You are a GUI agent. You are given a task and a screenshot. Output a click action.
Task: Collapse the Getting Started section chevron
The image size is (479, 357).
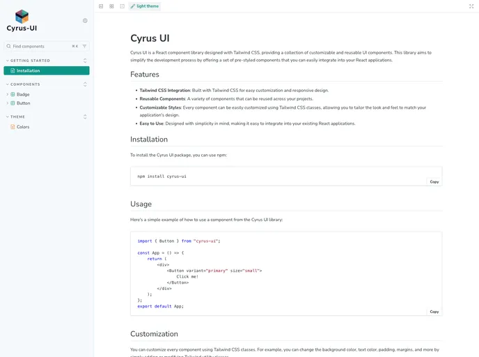tap(8, 61)
